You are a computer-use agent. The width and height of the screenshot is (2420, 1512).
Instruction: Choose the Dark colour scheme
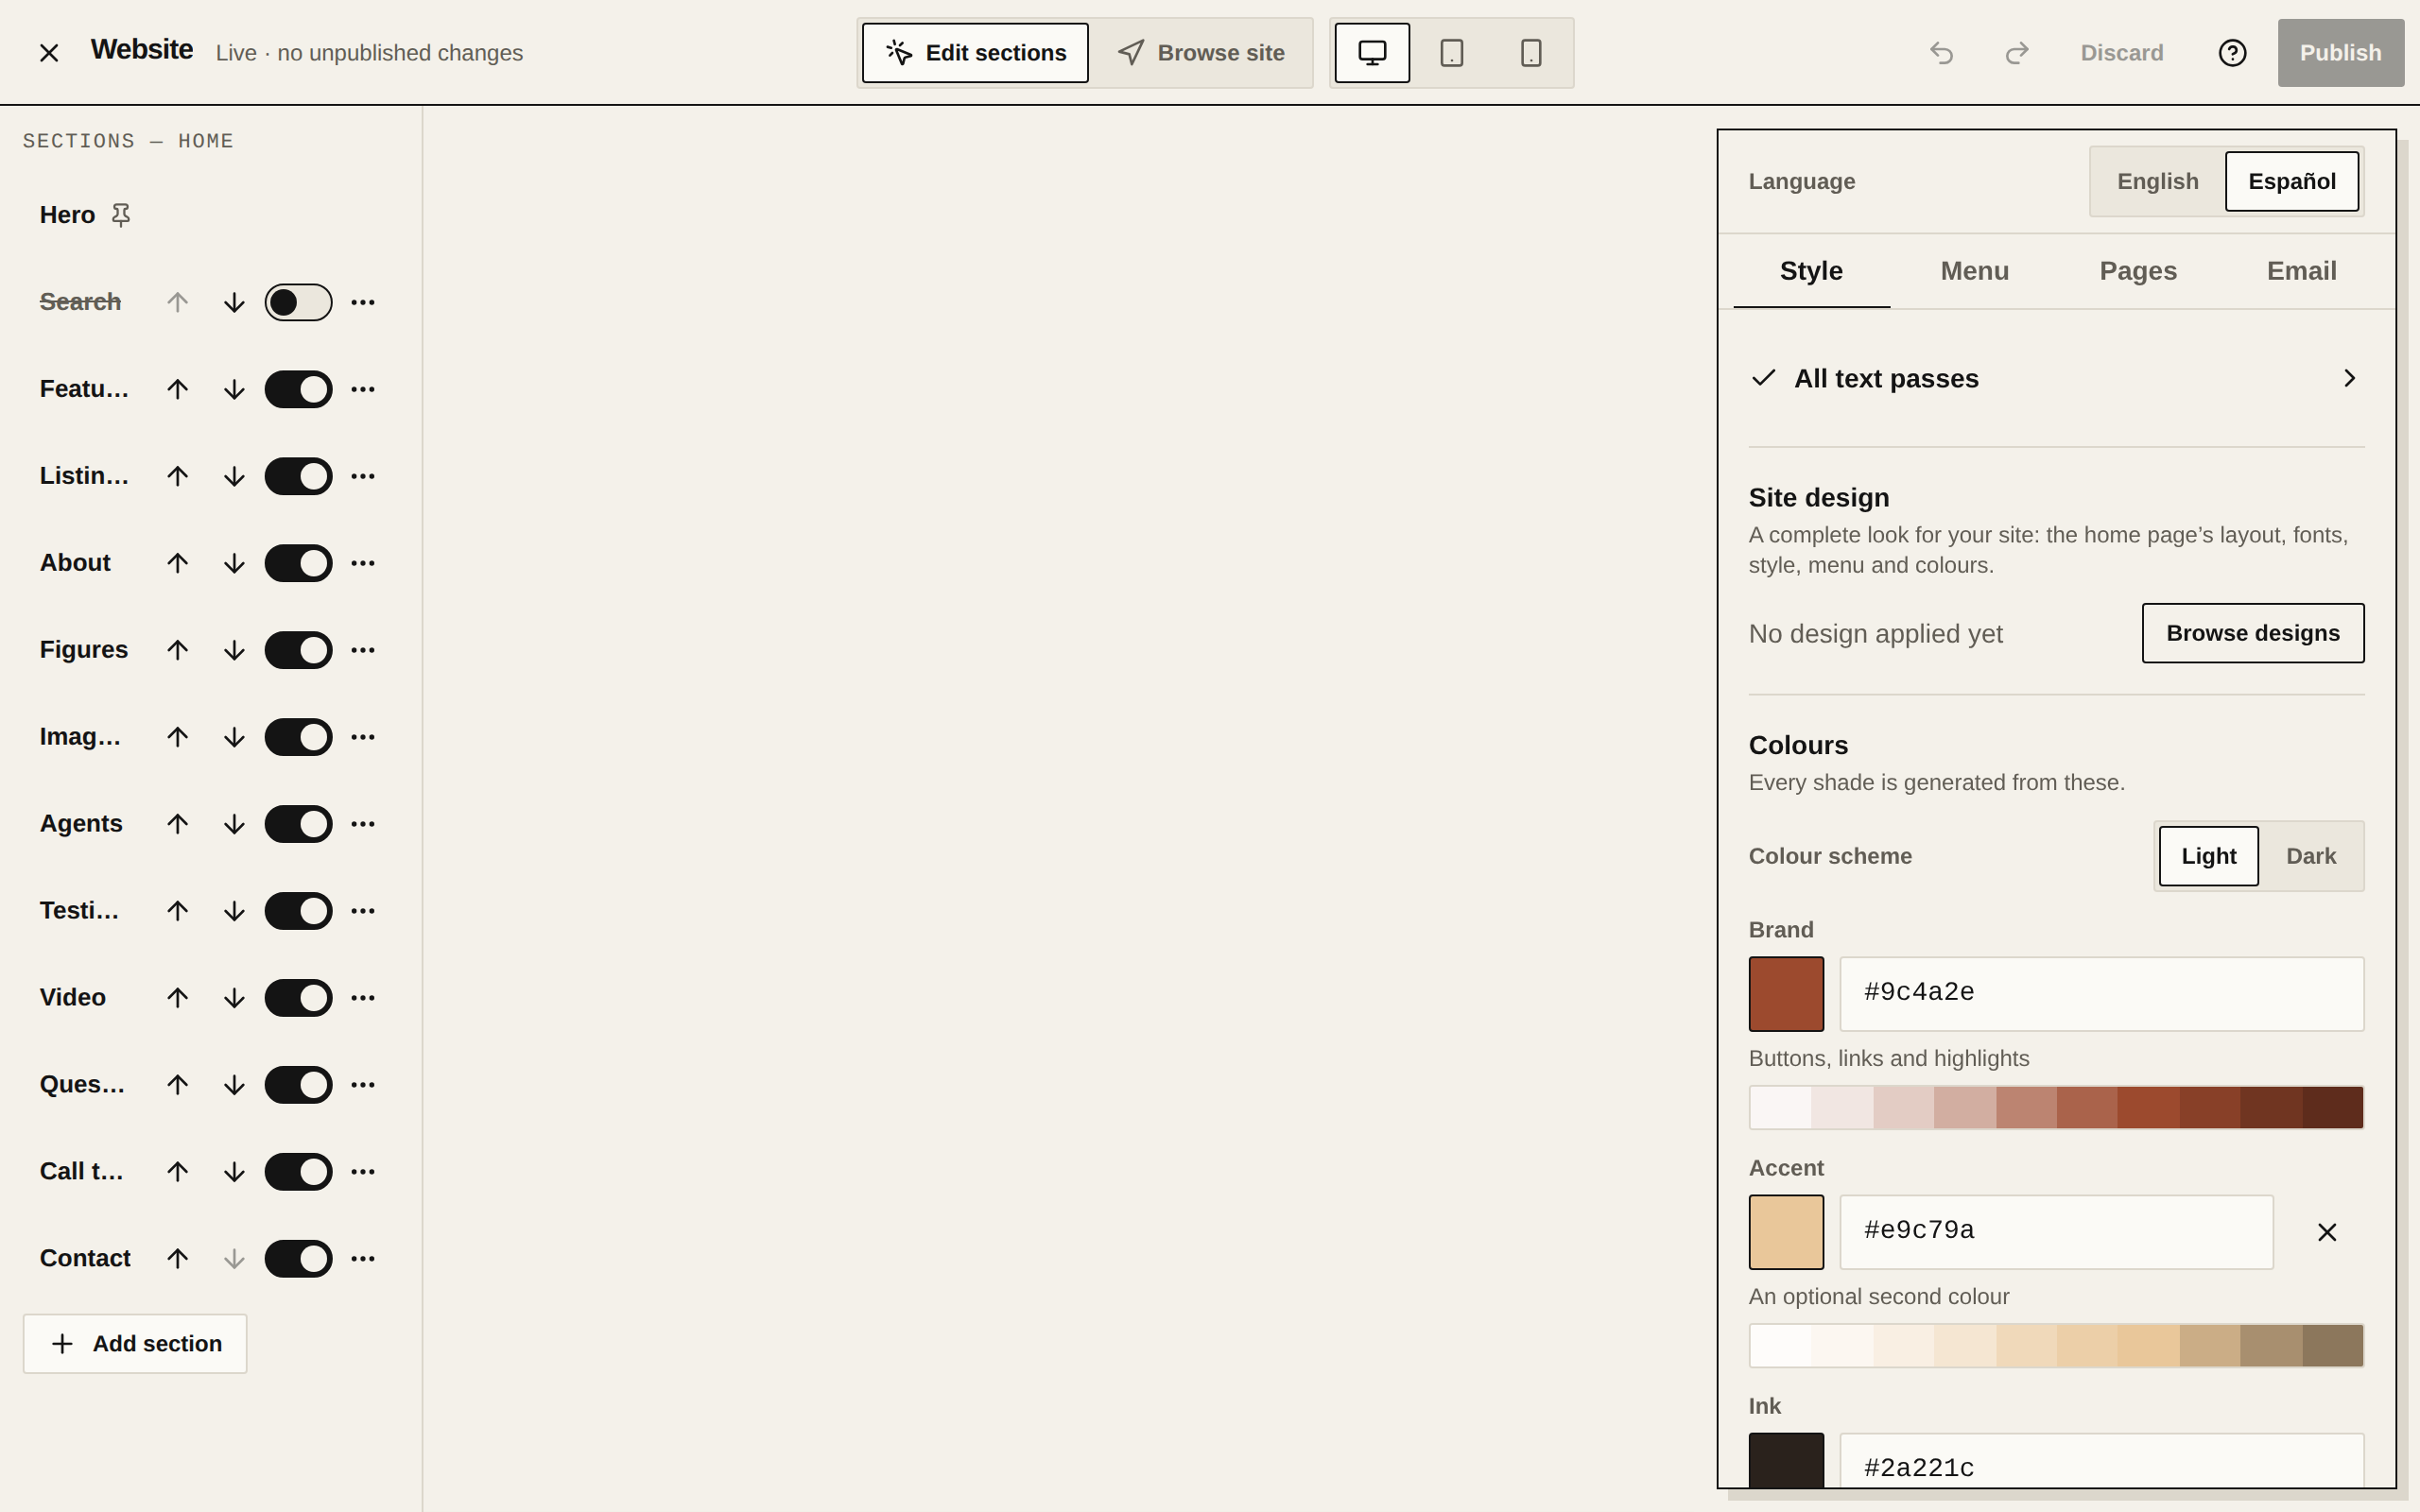click(2310, 857)
